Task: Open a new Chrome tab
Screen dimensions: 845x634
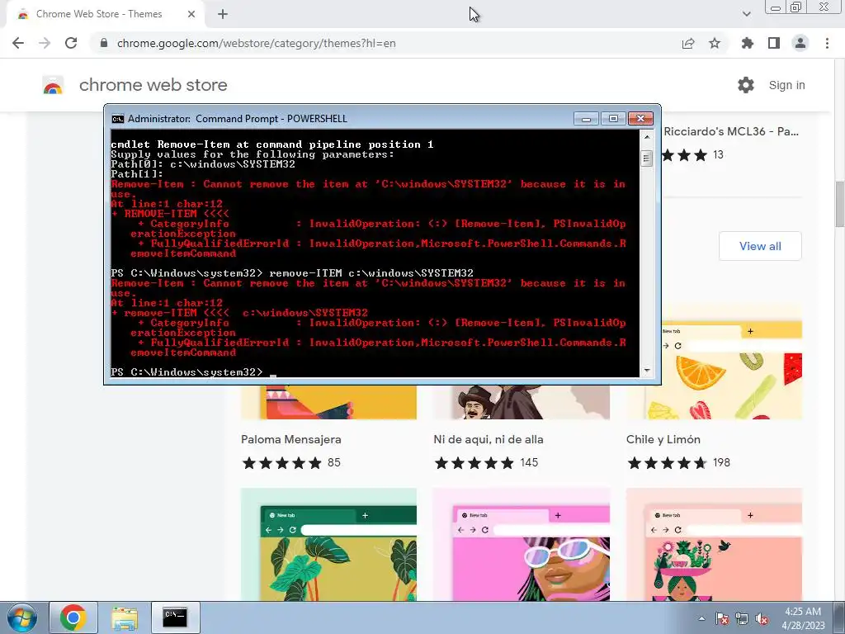Action: tap(223, 14)
